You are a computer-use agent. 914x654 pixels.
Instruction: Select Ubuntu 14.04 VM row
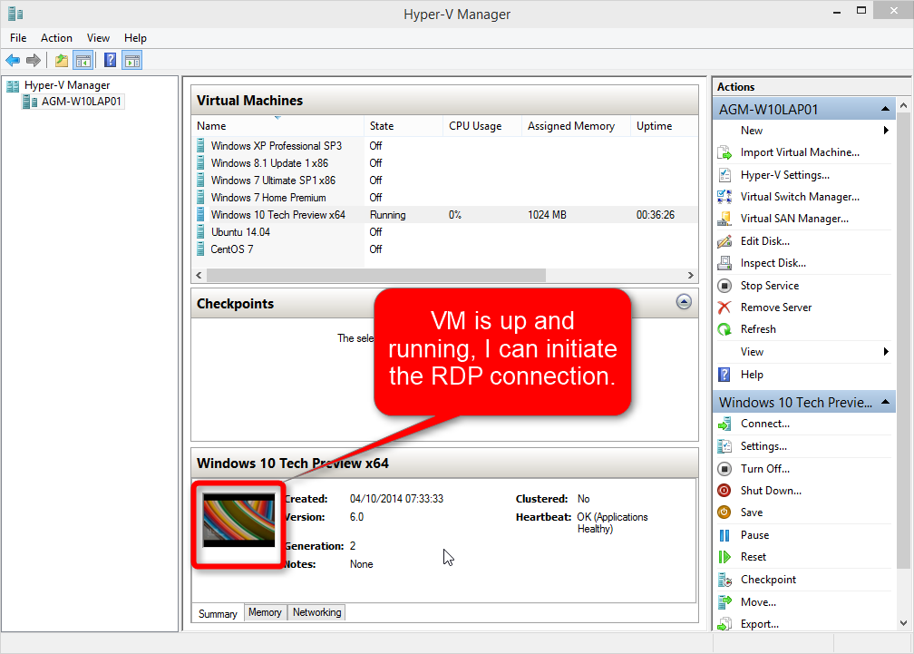point(445,232)
